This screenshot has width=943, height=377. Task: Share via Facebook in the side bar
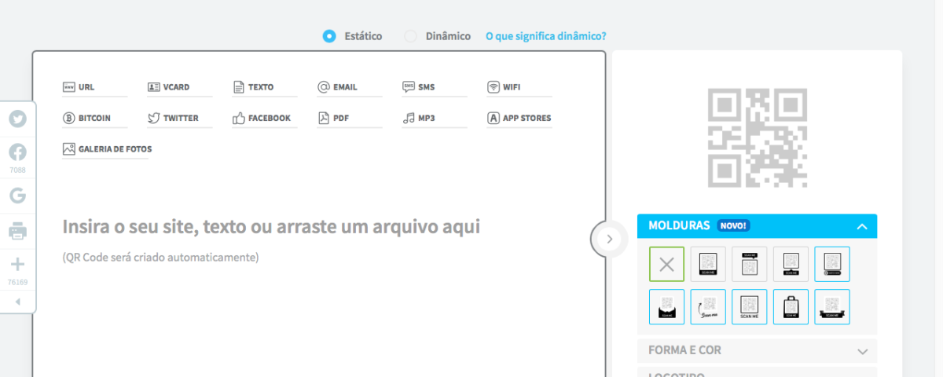17,152
